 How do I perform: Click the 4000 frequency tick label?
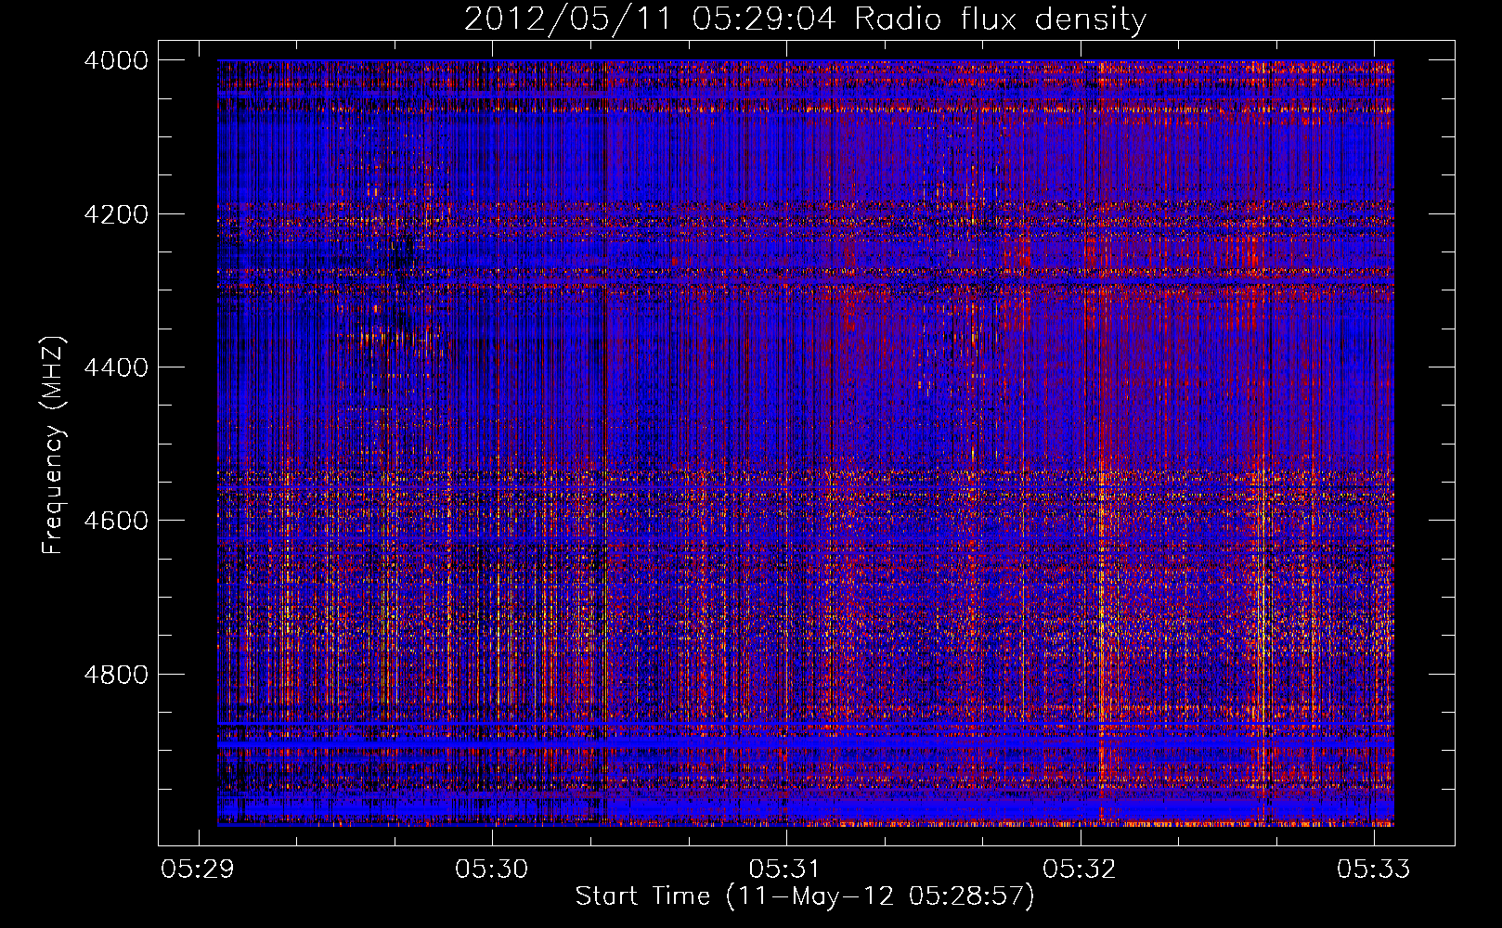[x=116, y=60]
